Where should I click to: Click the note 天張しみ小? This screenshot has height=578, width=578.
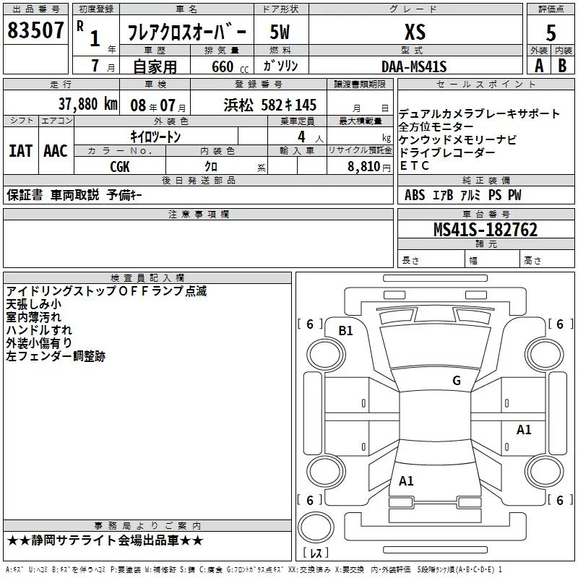point(33,304)
